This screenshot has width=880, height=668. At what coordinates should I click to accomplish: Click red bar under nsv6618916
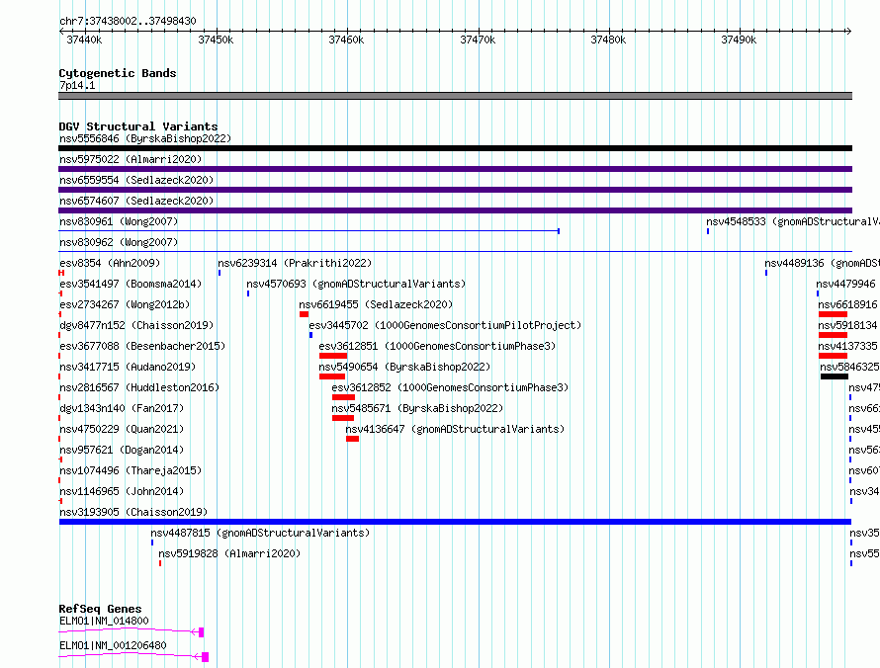coord(833,314)
